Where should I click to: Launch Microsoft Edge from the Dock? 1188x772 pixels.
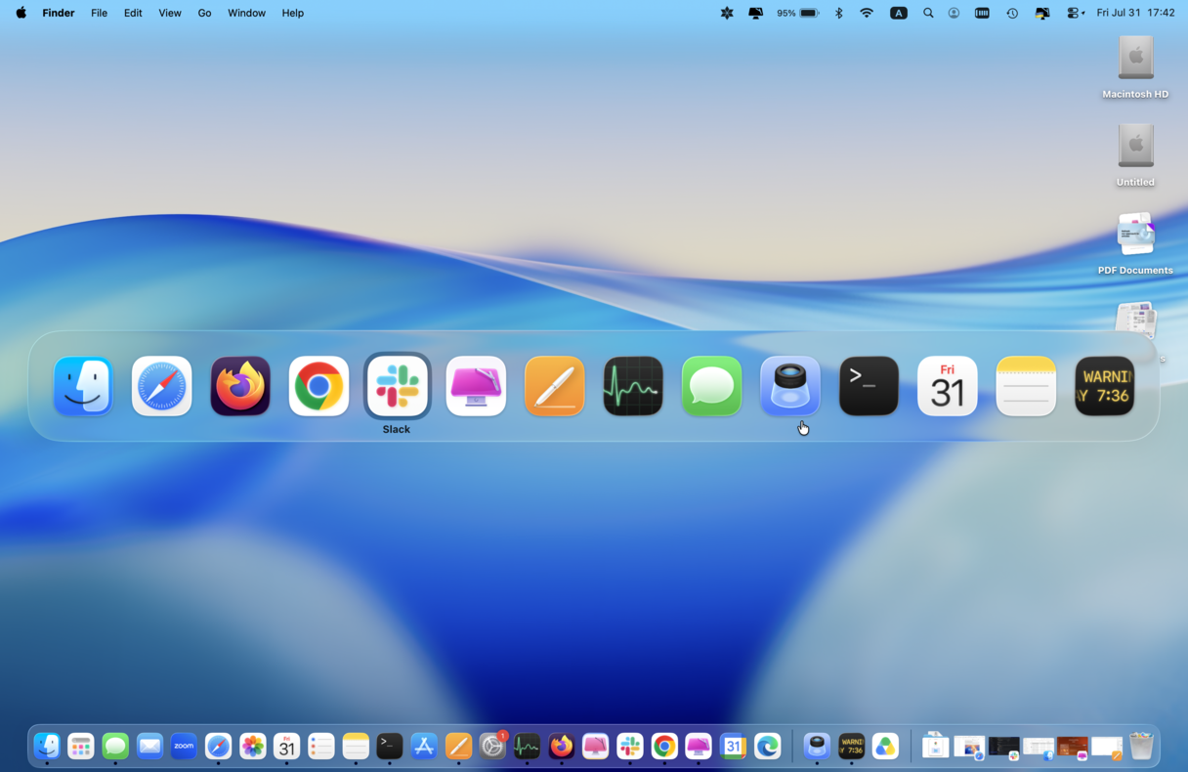pos(768,747)
